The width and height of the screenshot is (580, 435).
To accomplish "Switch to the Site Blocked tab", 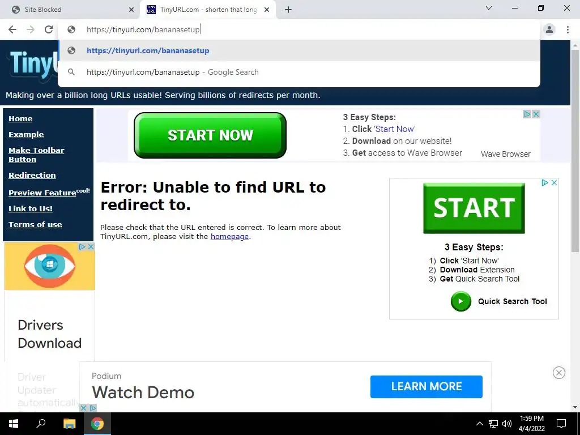I will (70, 10).
